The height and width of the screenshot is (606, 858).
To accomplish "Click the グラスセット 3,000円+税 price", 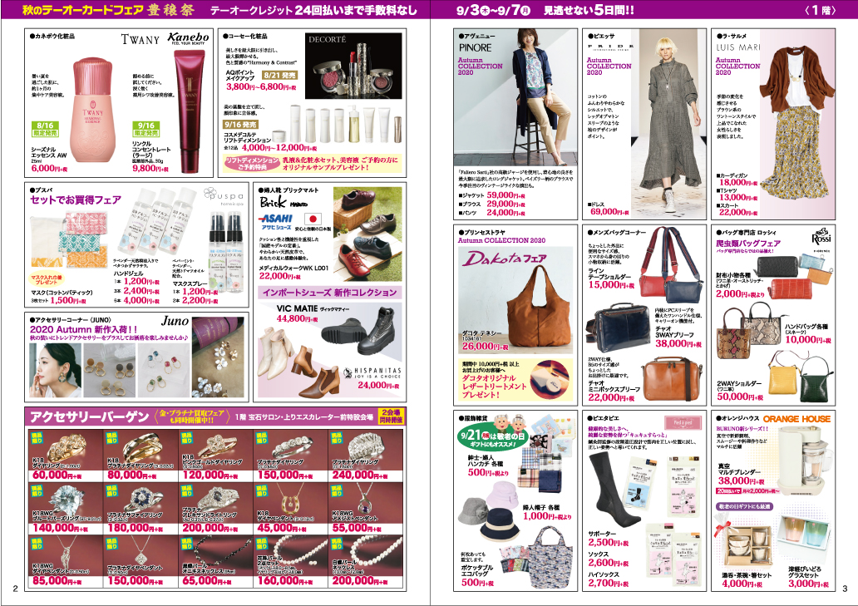I will point(808,584).
